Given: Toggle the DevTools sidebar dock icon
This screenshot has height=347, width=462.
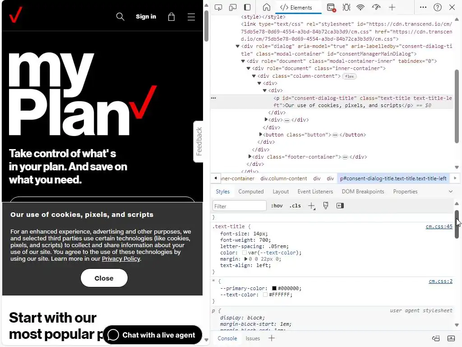Looking at the screenshot, I should click(x=247, y=7).
